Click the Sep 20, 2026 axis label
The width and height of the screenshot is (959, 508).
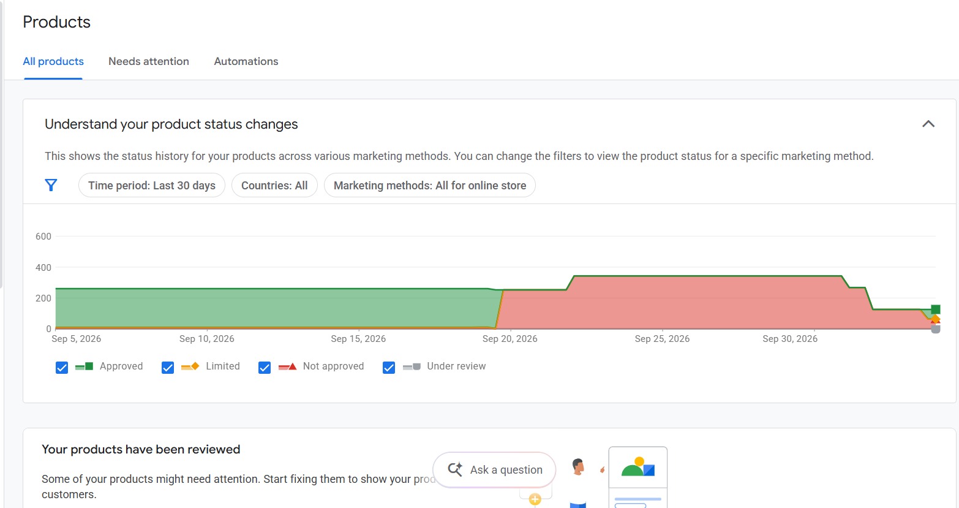click(x=510, y=339)
